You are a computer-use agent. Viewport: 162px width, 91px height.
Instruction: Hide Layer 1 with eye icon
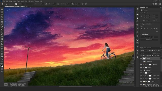(141, 82)
